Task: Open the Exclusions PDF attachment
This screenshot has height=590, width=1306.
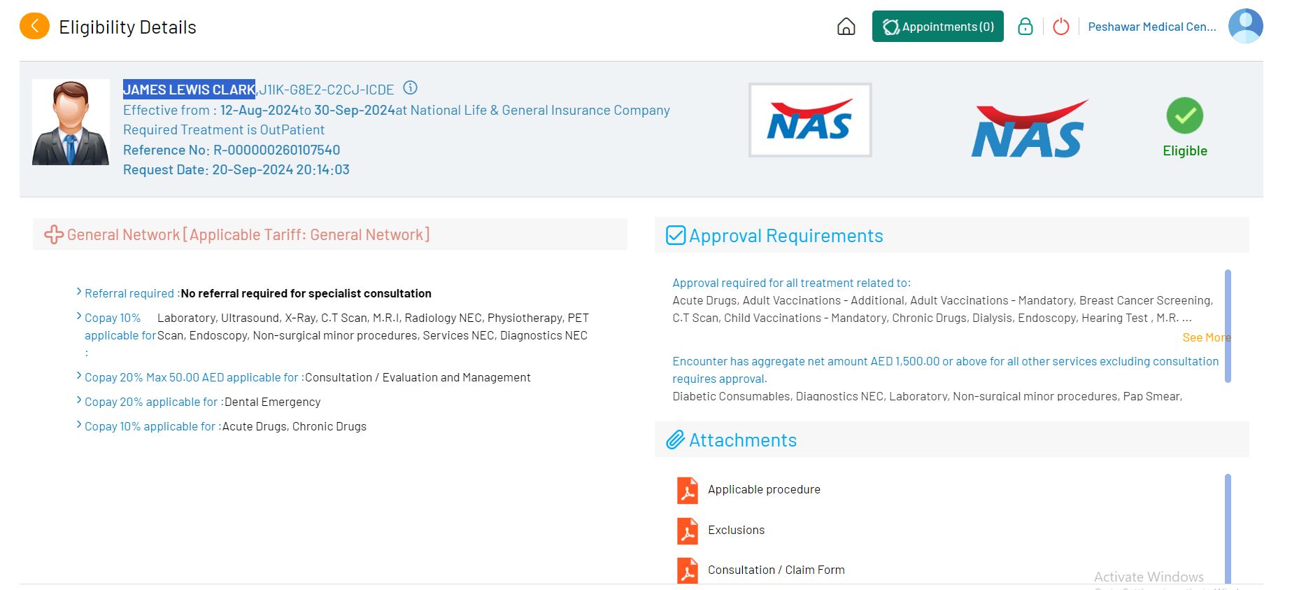Action: pyautogui.click(x=735, y=531)
